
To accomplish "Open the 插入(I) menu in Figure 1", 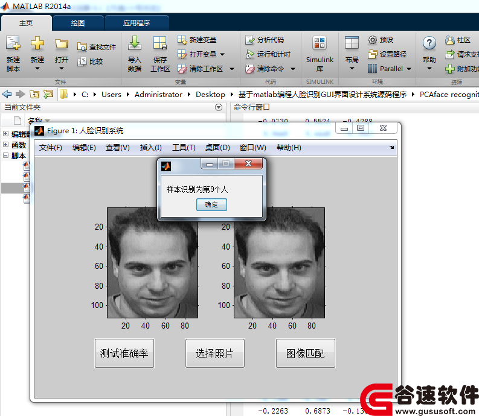I will pyautogui.click(x=150, y=148).
